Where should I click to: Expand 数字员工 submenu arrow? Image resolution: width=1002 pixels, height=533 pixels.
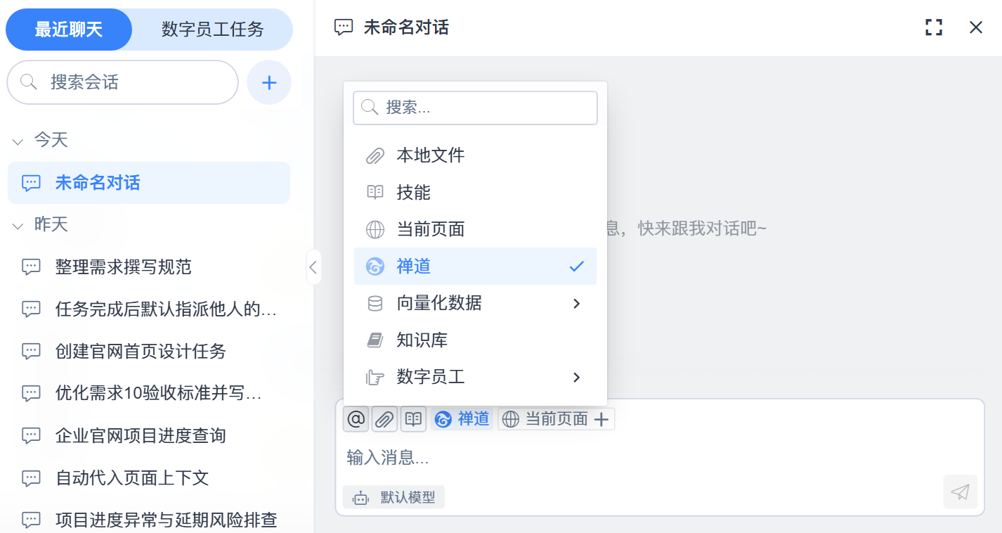pos(577,378)
